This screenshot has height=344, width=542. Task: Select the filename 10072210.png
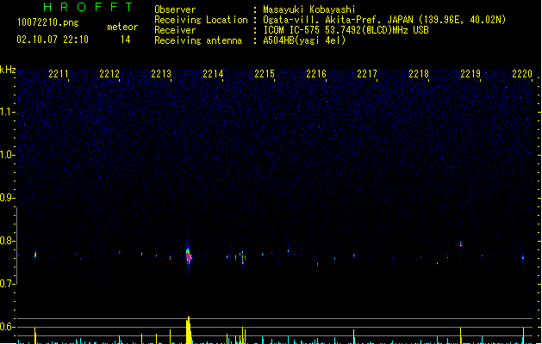pos(48,22)
